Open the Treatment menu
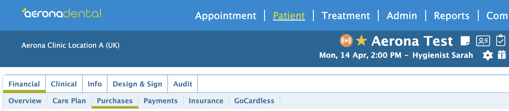Screen dimensions: 509x111 point(346,16)
